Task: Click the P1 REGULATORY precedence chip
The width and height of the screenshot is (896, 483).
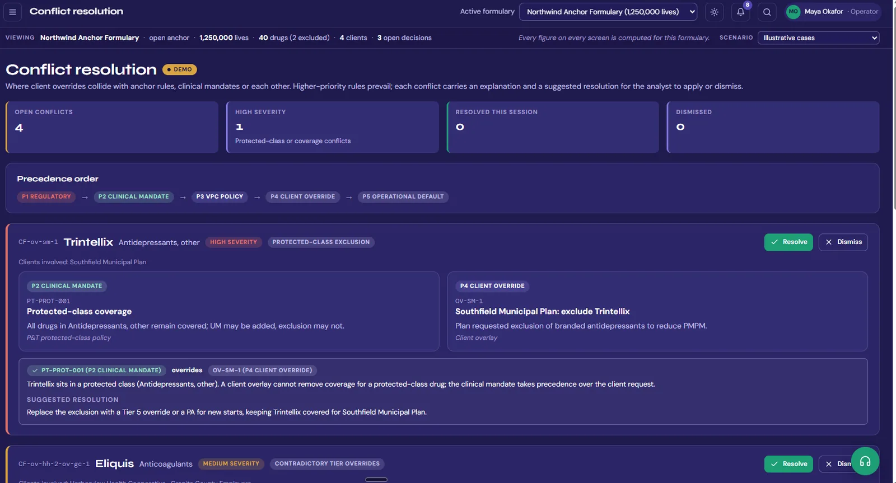Action: click(x=46, y=196)
